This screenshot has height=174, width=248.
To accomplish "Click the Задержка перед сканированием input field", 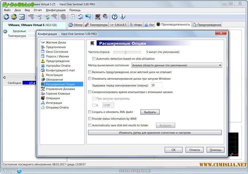I will pos(157,85).
